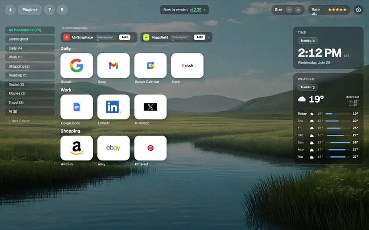Image resolution: width=369 pixels, height=230 pixels.
Task: Open the v1.2.39 version link
Action: (196, 10)
